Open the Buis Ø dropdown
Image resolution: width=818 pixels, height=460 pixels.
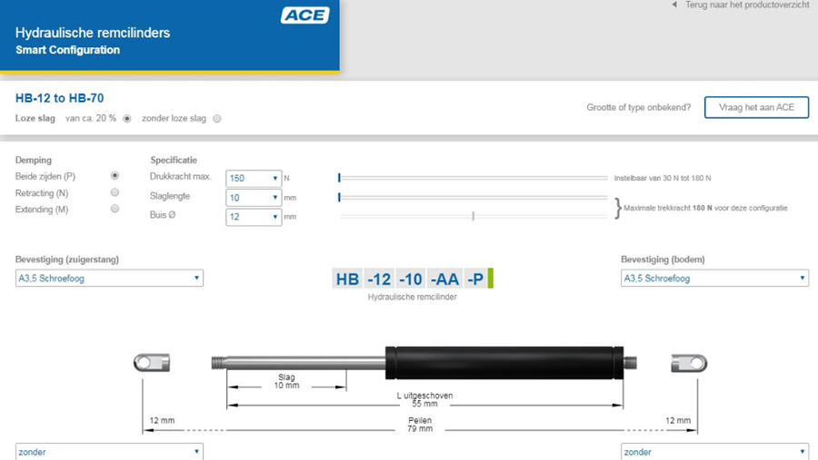click(x=253, y=217)
